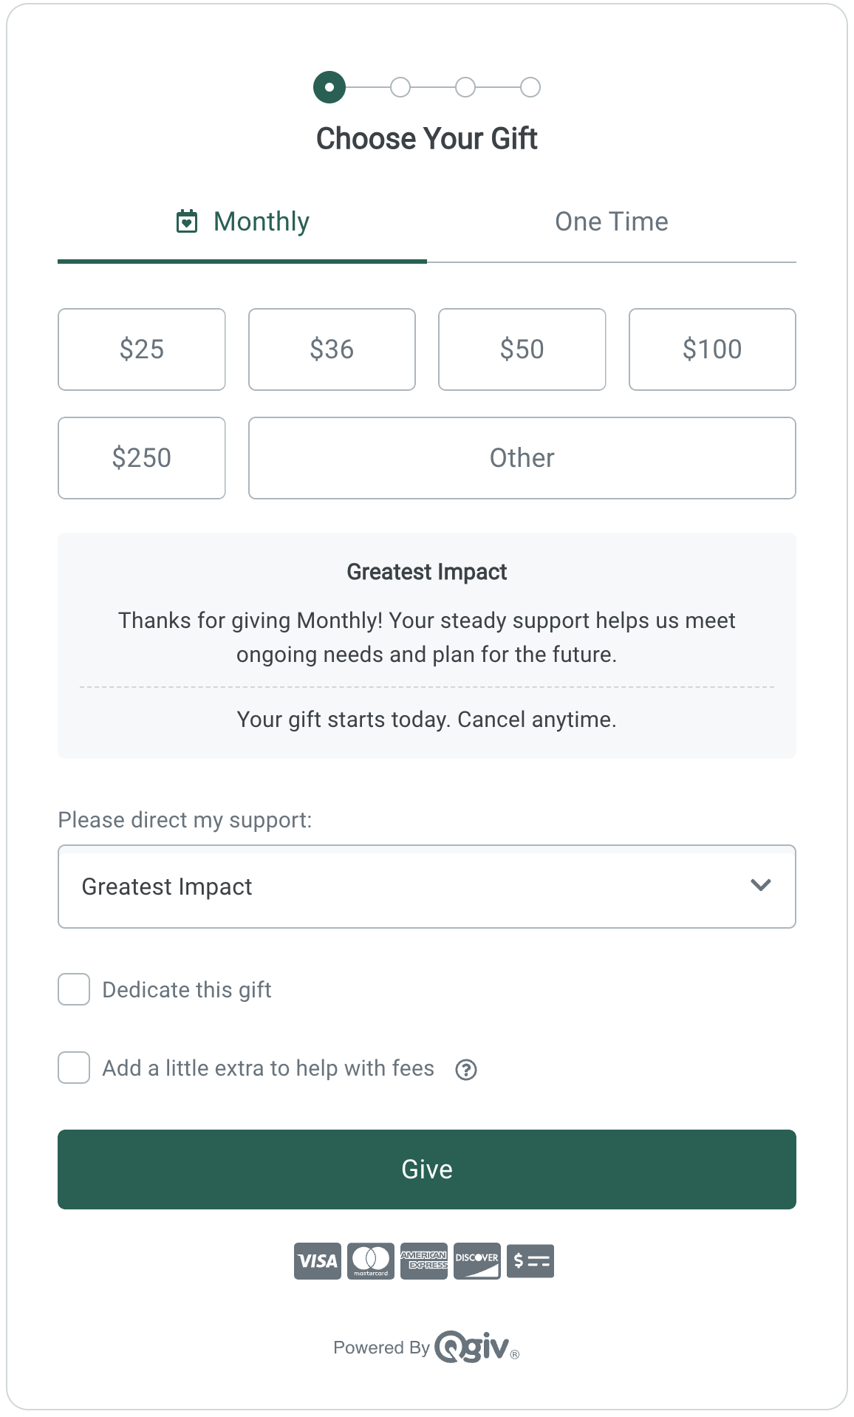Click the Visa card icon
The image size is (854, 1417).
click(318, 1260)
